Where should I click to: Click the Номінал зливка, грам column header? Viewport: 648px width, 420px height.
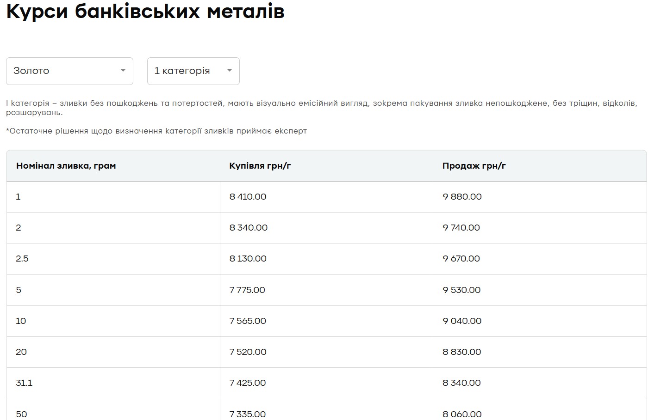pyautogui.click(x=113, y=166)
